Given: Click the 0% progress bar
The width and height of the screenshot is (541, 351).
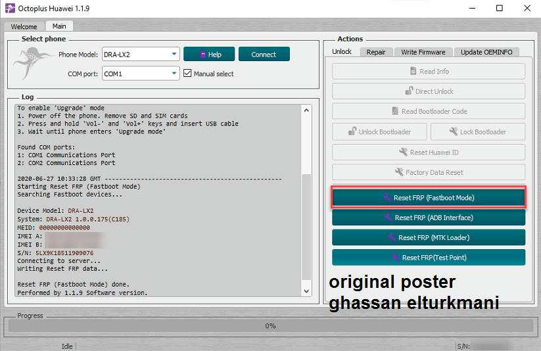Looking at the screenshot, I should 271,325.
